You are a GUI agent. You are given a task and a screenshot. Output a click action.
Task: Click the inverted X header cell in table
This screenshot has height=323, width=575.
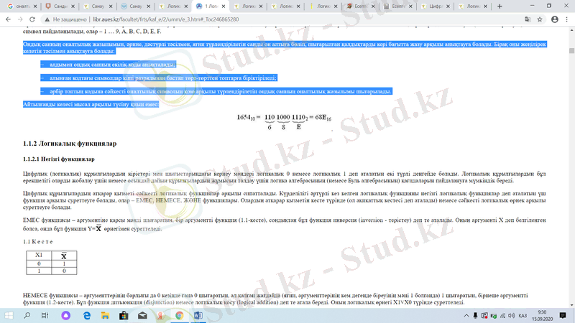pyautogui.click(x=64, y=256)
